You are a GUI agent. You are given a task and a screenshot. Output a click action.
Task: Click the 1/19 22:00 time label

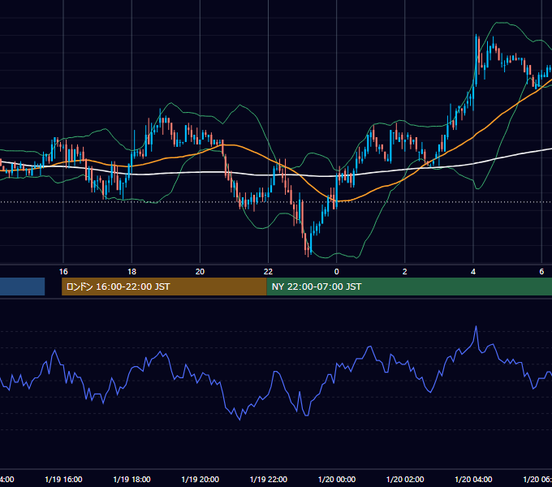point(268,479)
